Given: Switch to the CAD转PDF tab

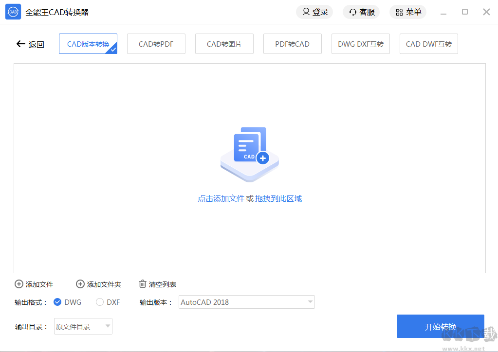Looking at the screenshot, I should pos(156,43).
